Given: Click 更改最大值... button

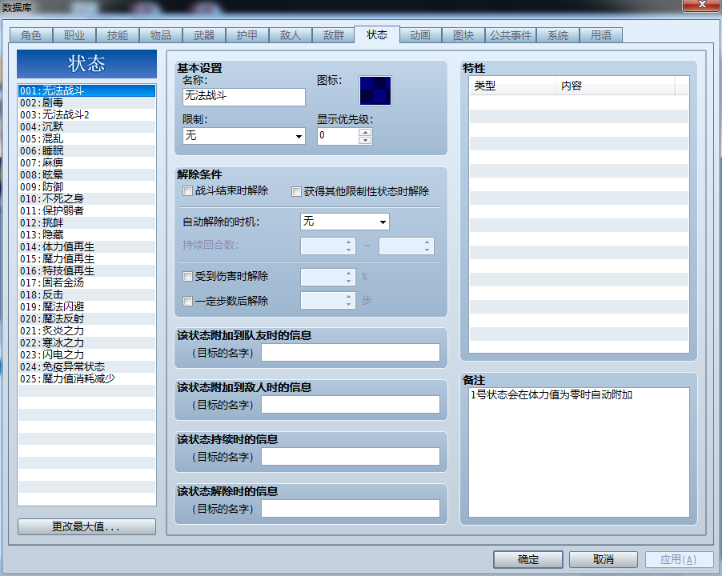Looking at the screenshot, I should [x=86, y=526].
